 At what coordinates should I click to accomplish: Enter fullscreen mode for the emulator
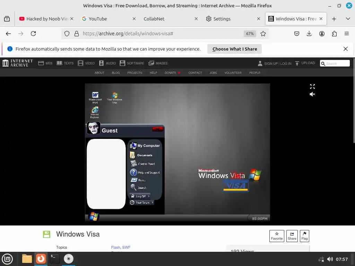(312, 86)
